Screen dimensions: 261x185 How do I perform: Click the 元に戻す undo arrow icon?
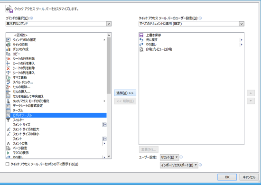point(141,40)
